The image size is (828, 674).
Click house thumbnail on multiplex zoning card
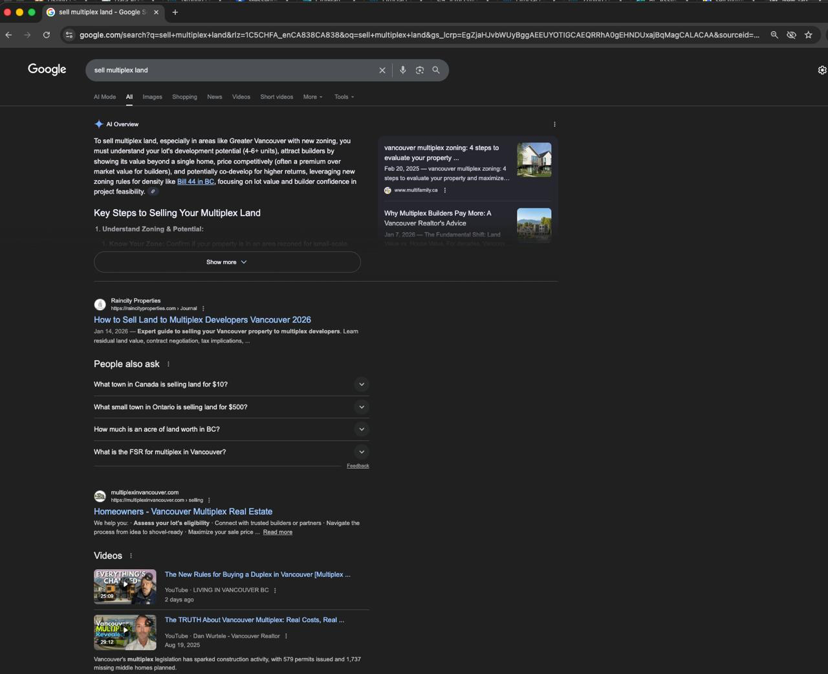[x=534, y=160]
